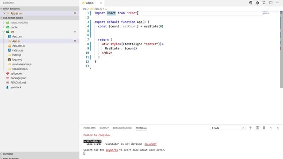Switch to the Problems tab
283x159 pixels.
coord(89,128)
